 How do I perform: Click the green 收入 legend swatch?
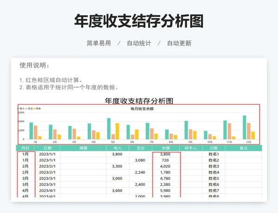[18, 108]
